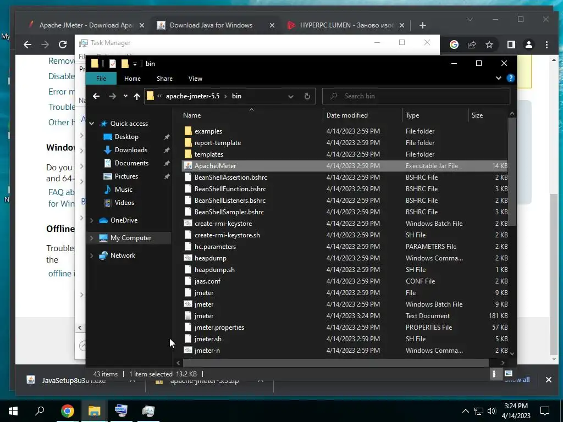
Task: Click the Explorer back arrow
Action: click(x=96, y=96)
